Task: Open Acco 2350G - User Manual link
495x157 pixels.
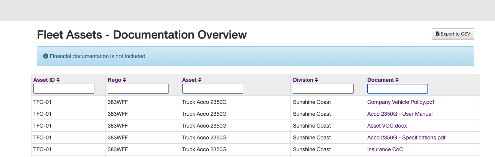Action: click(400, 114)
